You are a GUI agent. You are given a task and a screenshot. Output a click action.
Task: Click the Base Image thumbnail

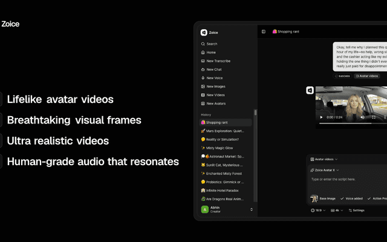[314, 198]
